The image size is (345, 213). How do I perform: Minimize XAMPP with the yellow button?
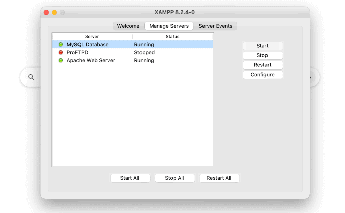coord(54,12)
